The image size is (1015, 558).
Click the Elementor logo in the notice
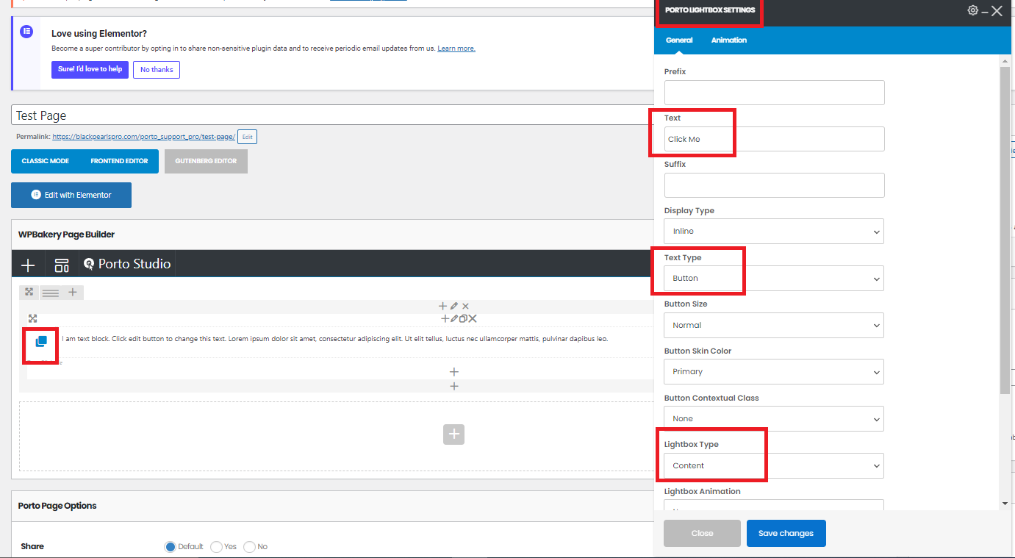pyautogui.click(x=26, y=32)
